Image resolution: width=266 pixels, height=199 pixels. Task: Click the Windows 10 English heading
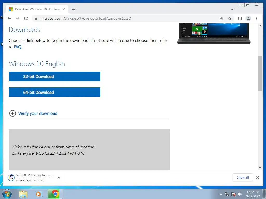(x=37, y=64)
